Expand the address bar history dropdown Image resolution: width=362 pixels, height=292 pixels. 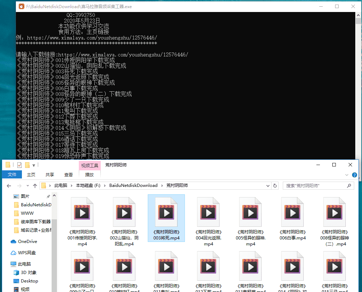268,185
